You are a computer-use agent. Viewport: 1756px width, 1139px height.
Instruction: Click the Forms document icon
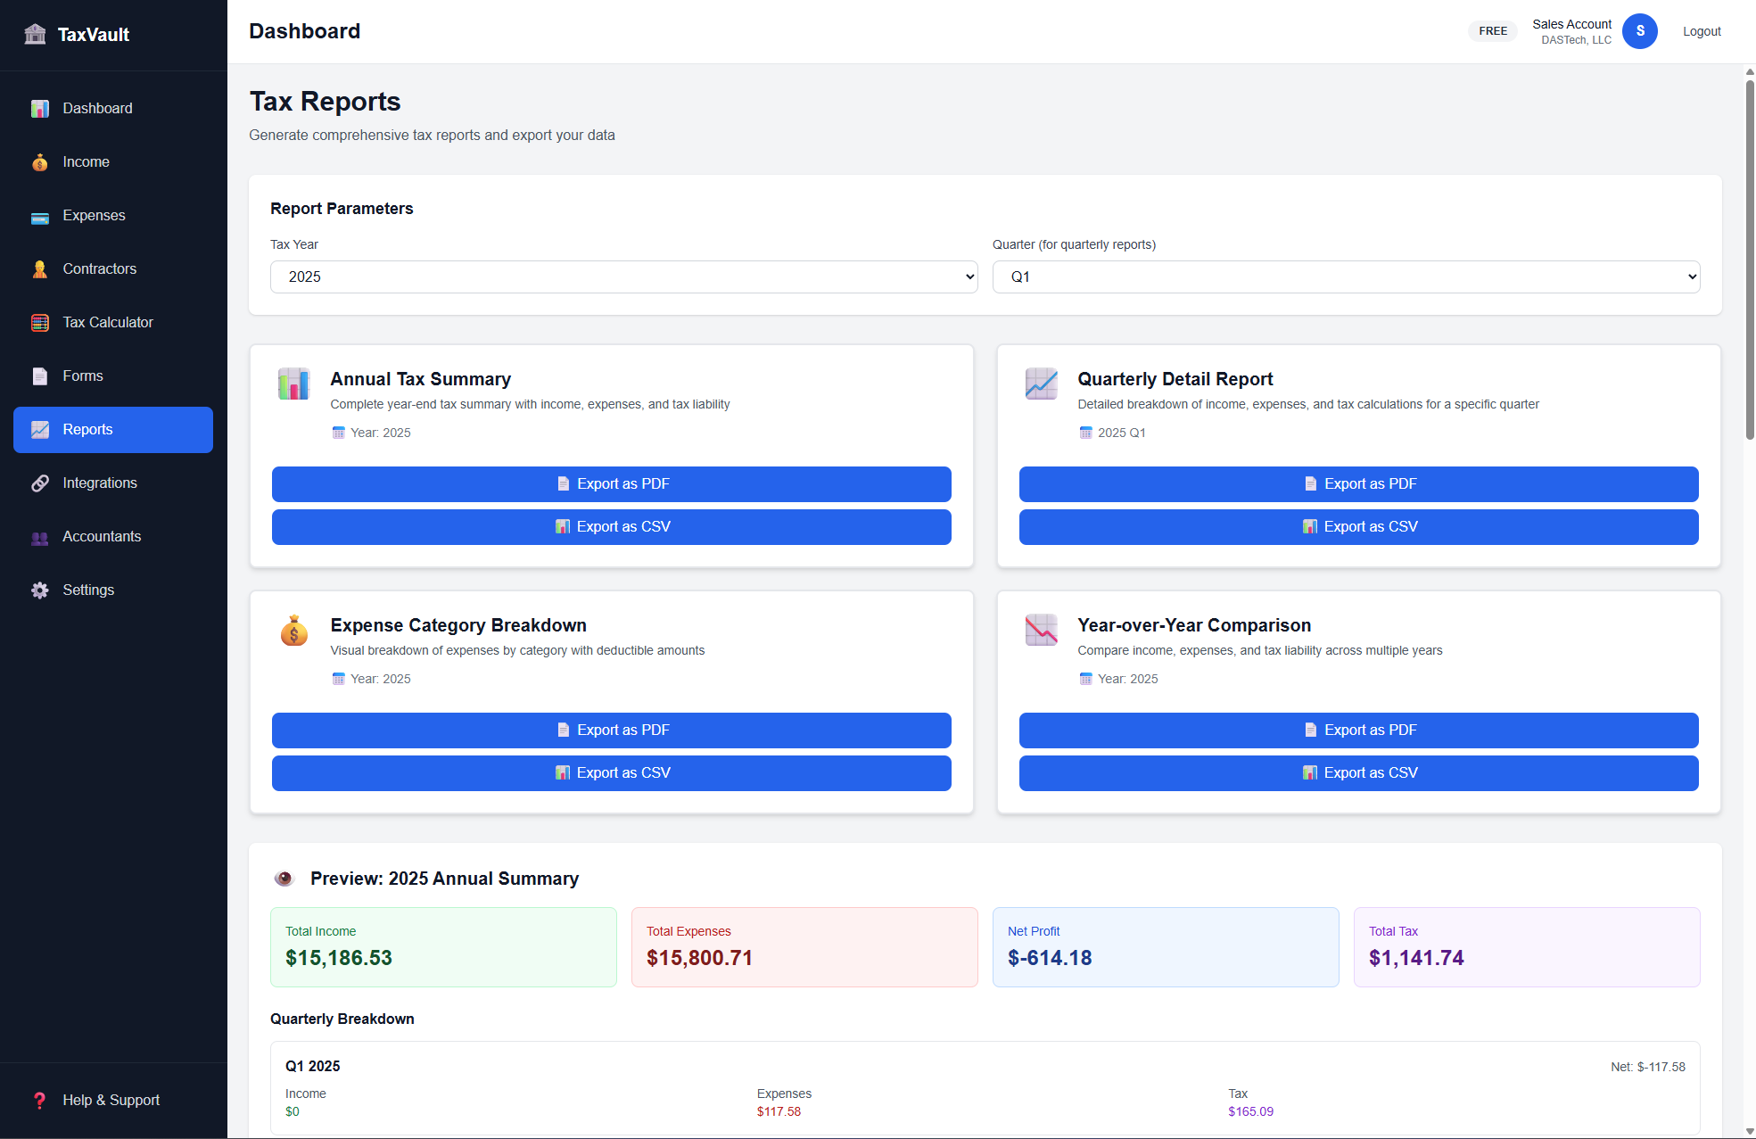point(40,376)
